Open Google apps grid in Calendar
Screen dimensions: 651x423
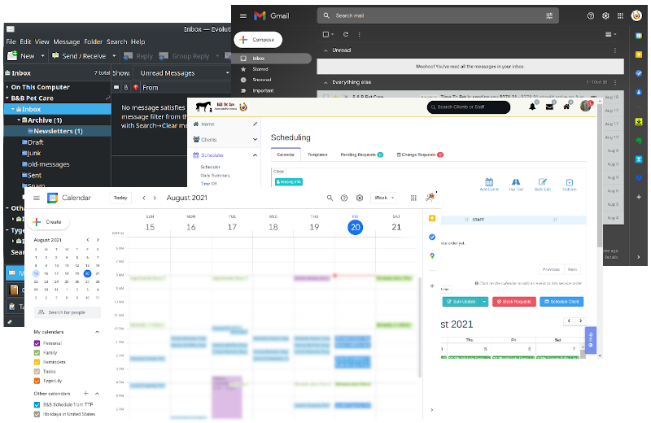coord(413,198)
